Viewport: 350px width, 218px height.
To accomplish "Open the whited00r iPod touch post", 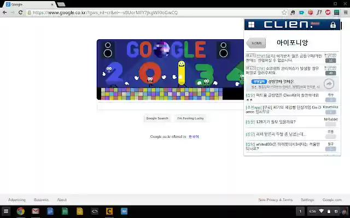I will (284, 147).
